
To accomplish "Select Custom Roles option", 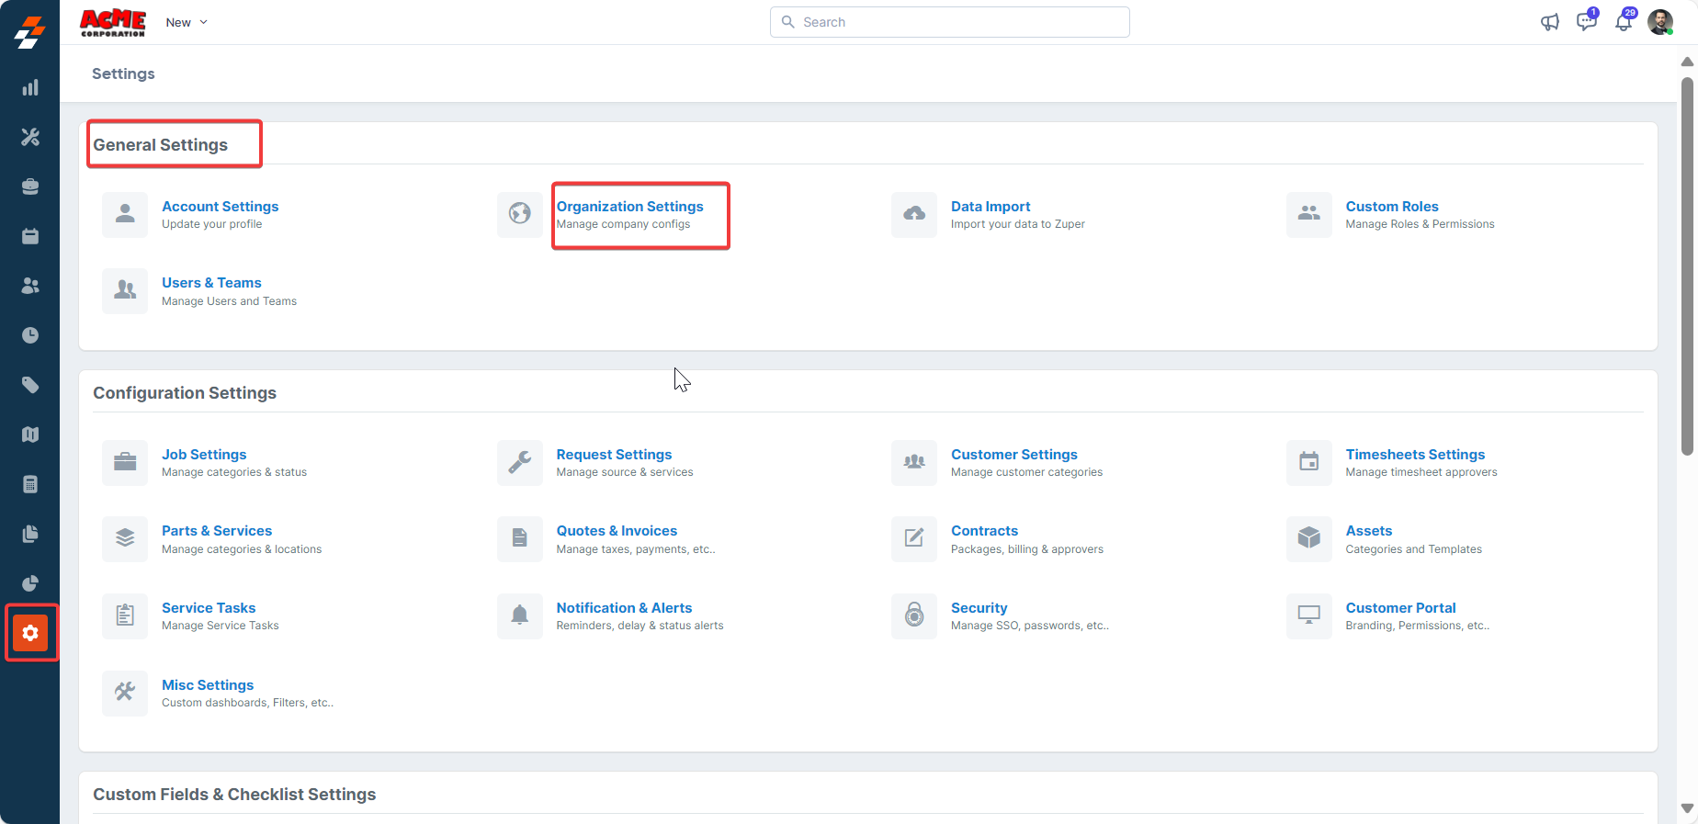I will [x=1391, y=207].
